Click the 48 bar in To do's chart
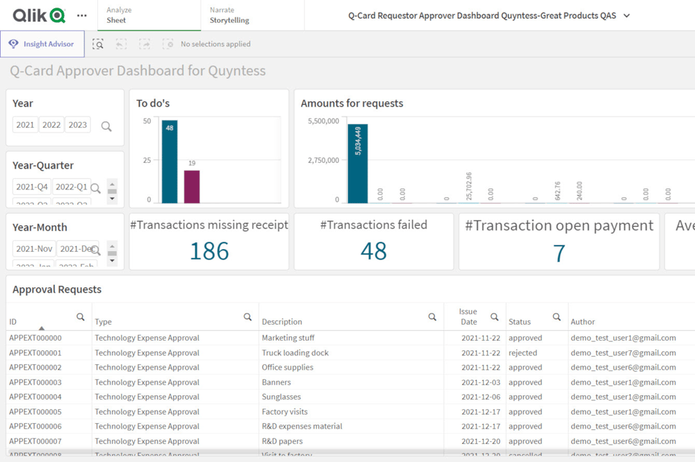 tap(170, 162)
